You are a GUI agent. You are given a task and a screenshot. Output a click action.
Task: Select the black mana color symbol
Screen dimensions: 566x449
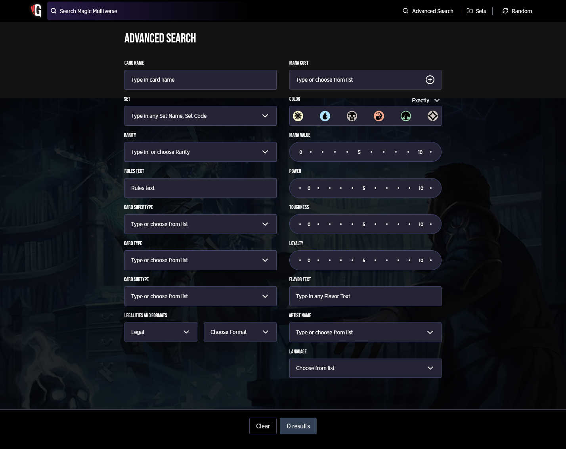(352, 116)
